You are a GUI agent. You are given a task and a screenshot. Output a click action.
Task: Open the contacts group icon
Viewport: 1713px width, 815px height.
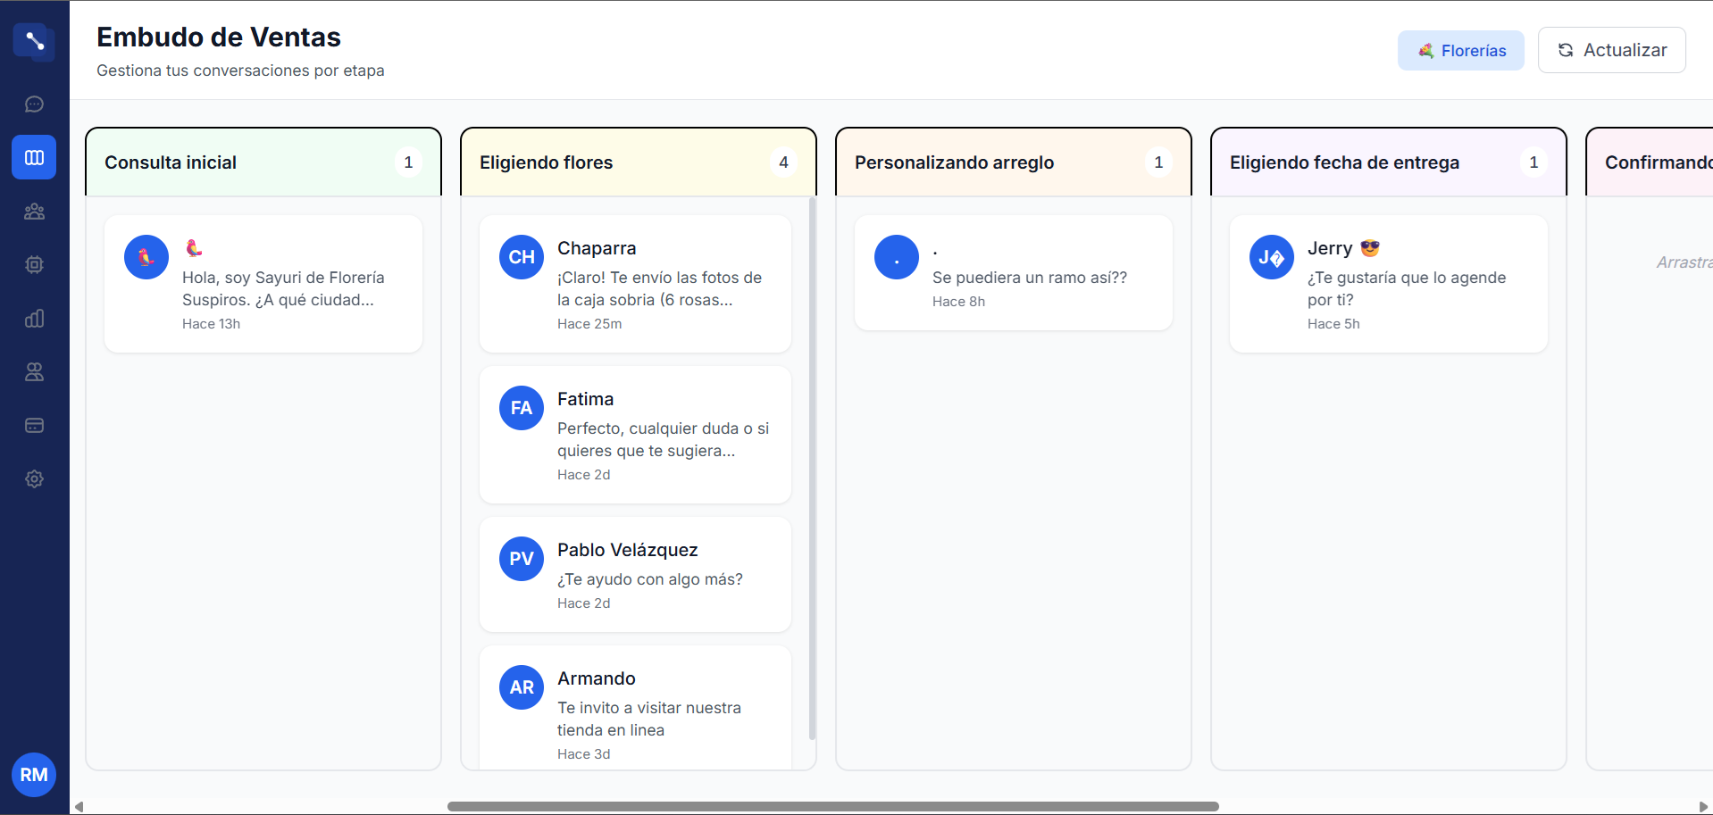point(34,212)
